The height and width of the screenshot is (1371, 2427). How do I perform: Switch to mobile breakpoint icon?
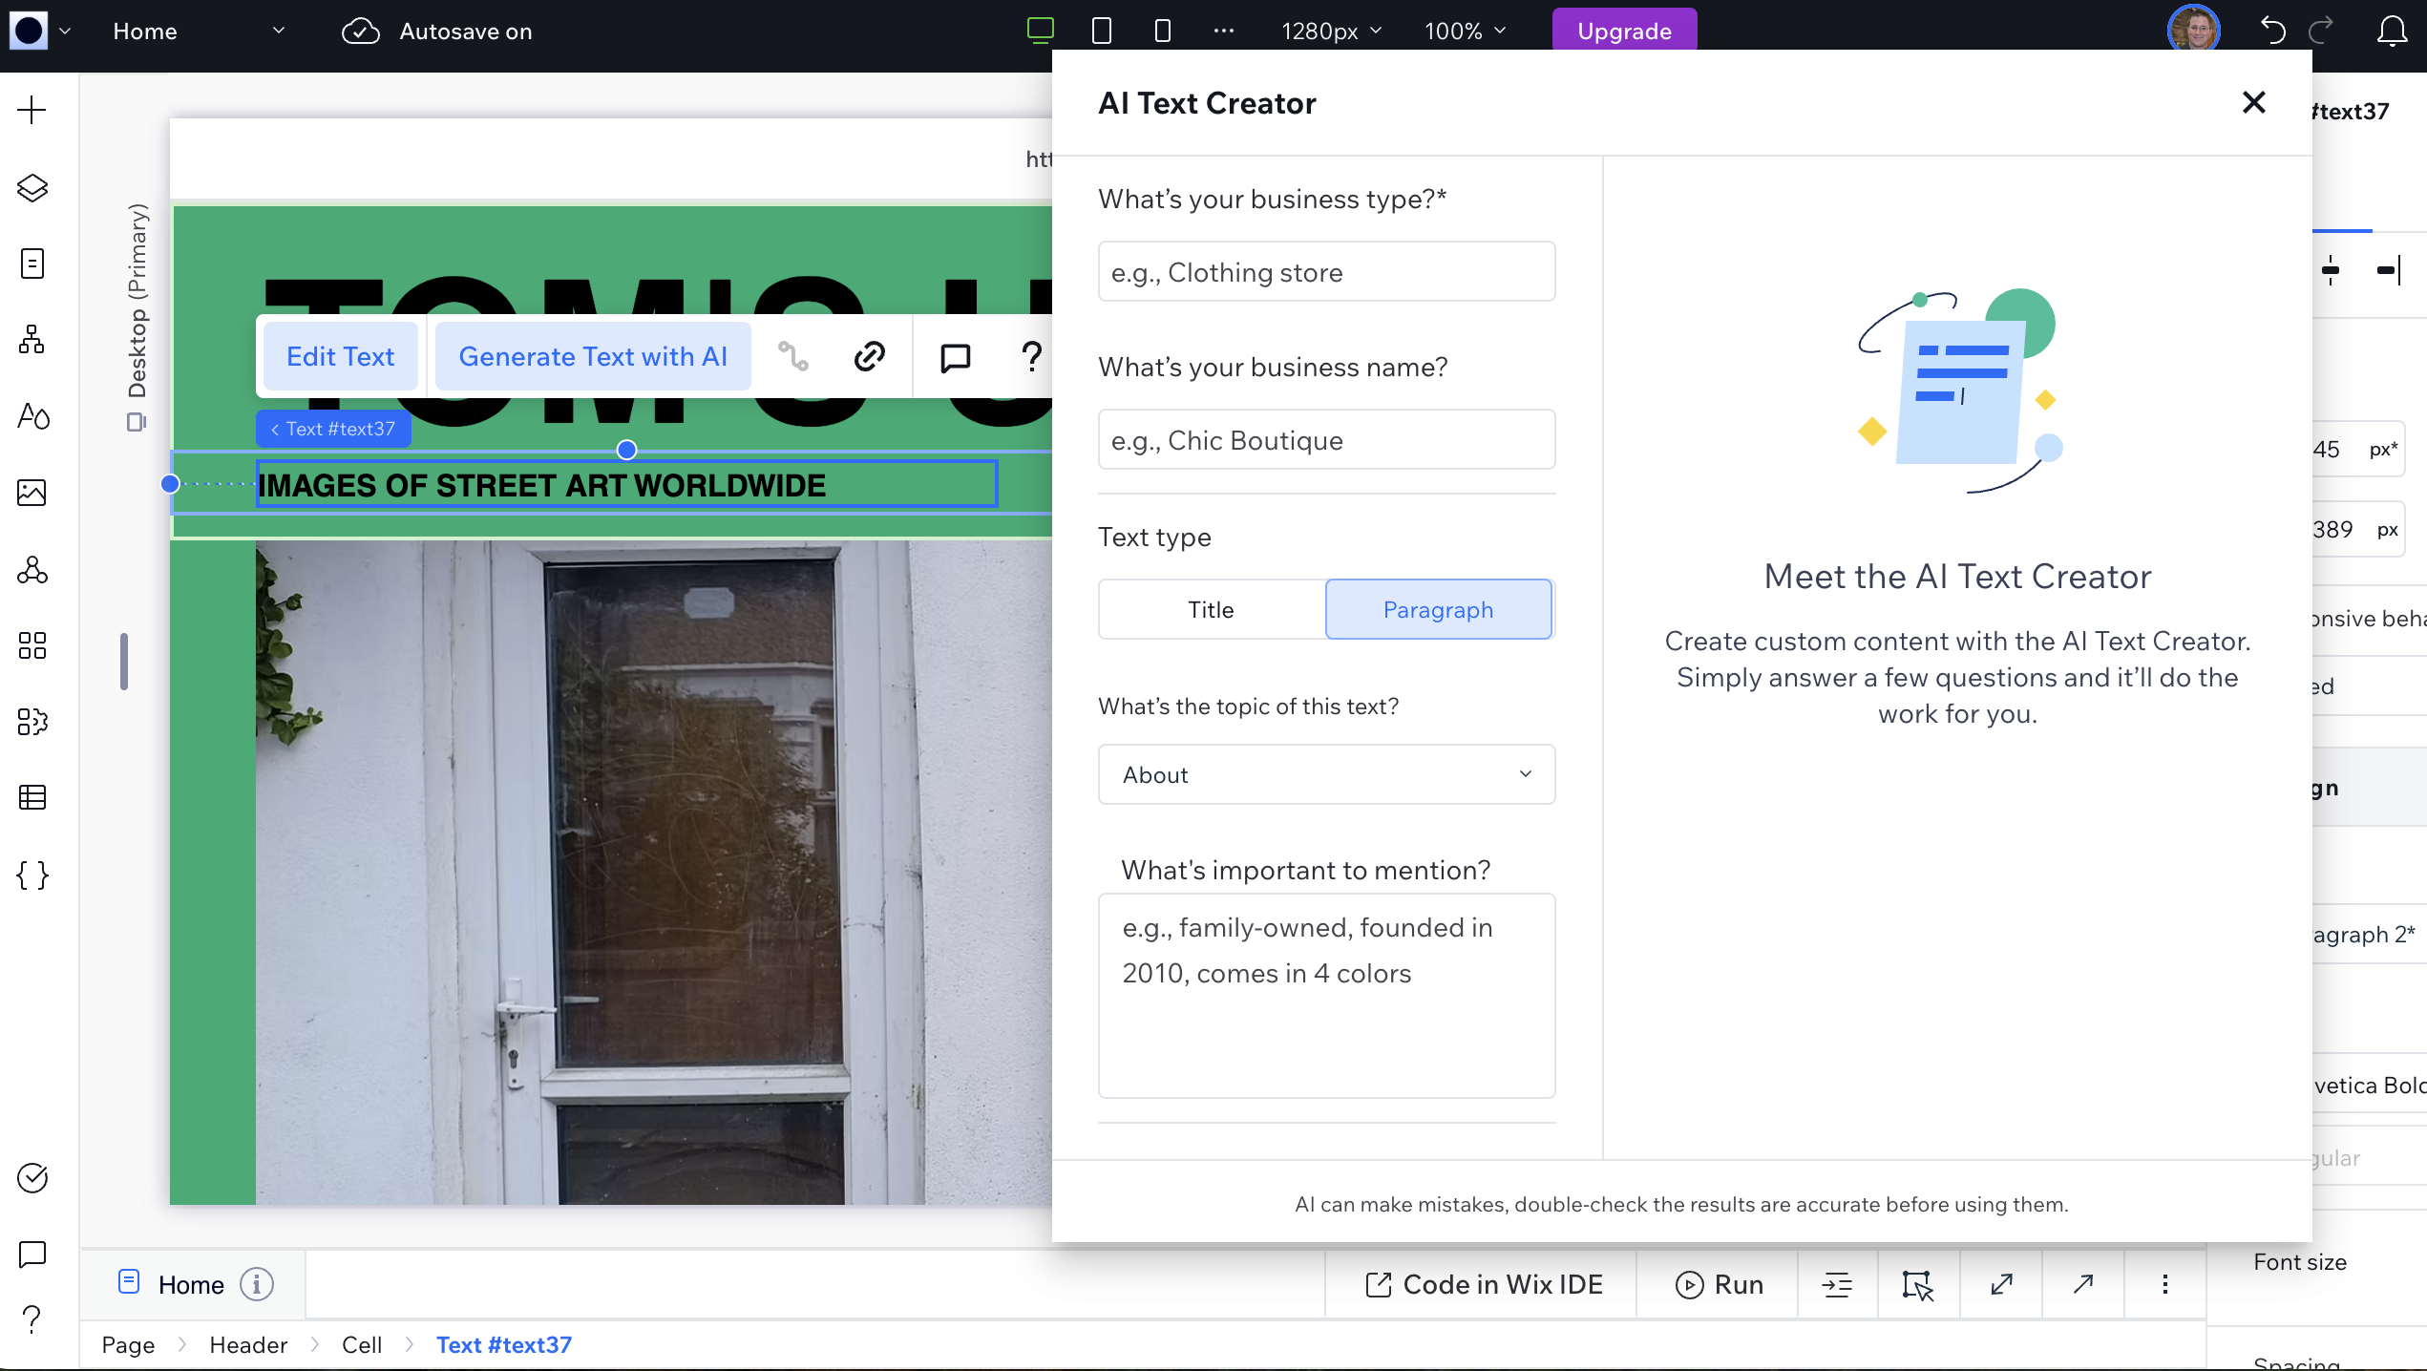pos(1162,31)
